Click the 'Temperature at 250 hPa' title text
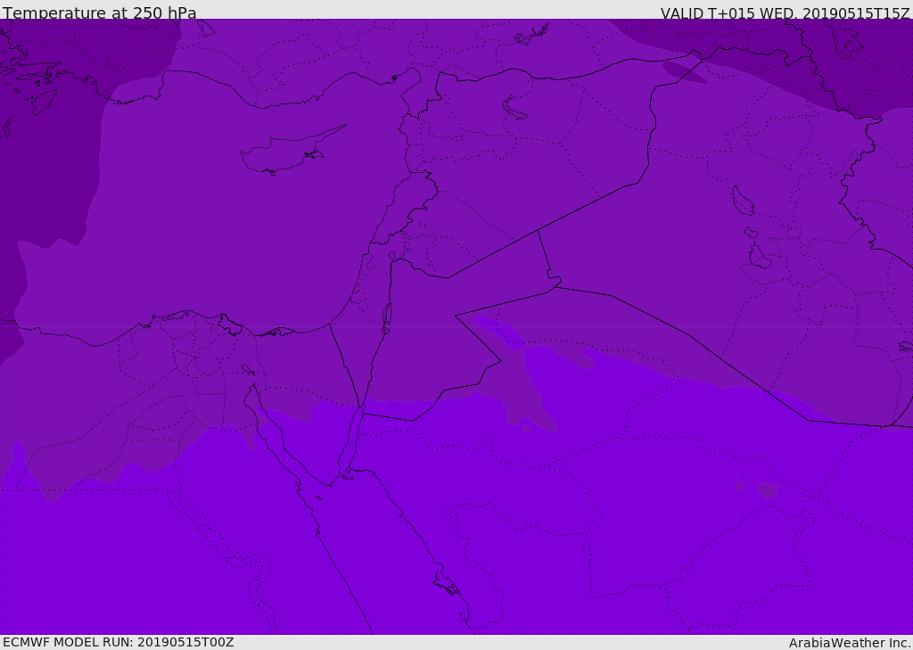913x650 pixels. (100, 12)
